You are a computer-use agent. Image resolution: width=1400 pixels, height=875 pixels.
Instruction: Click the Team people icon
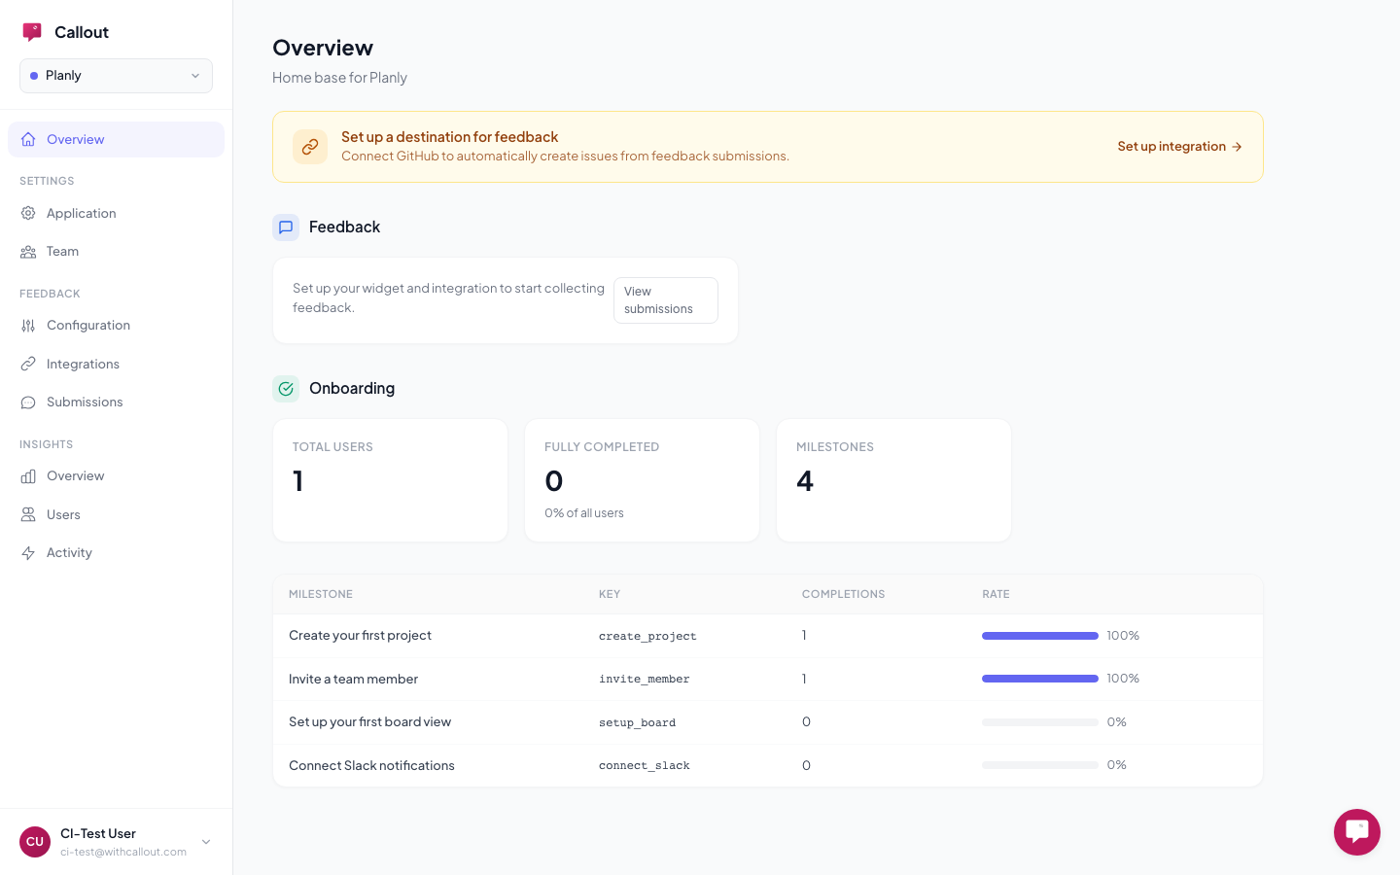coord(28,252)
